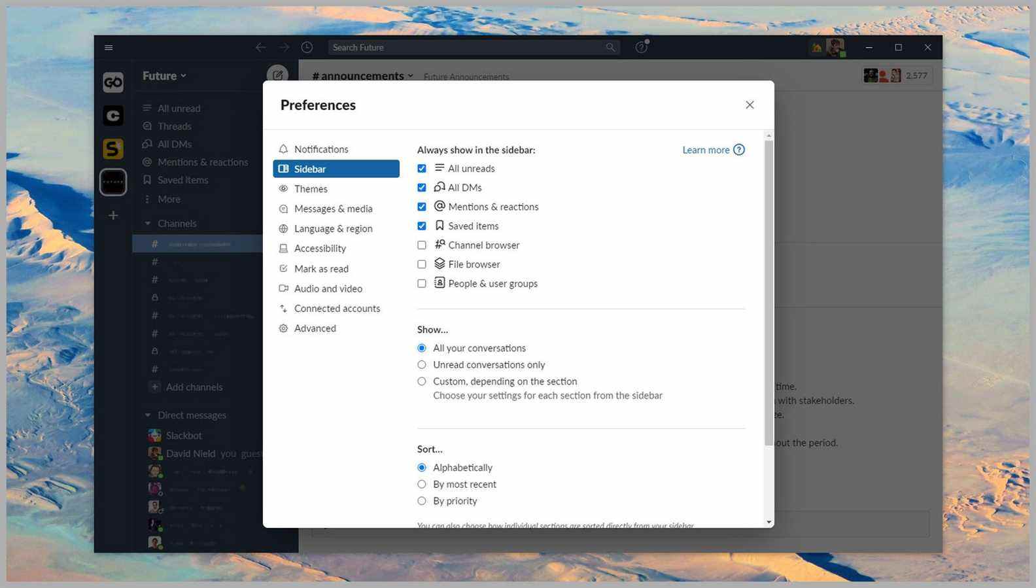Viewport: 1036px width, 588px height.
Task: Collapse the Channels section
Action: (x=148, y=224)
